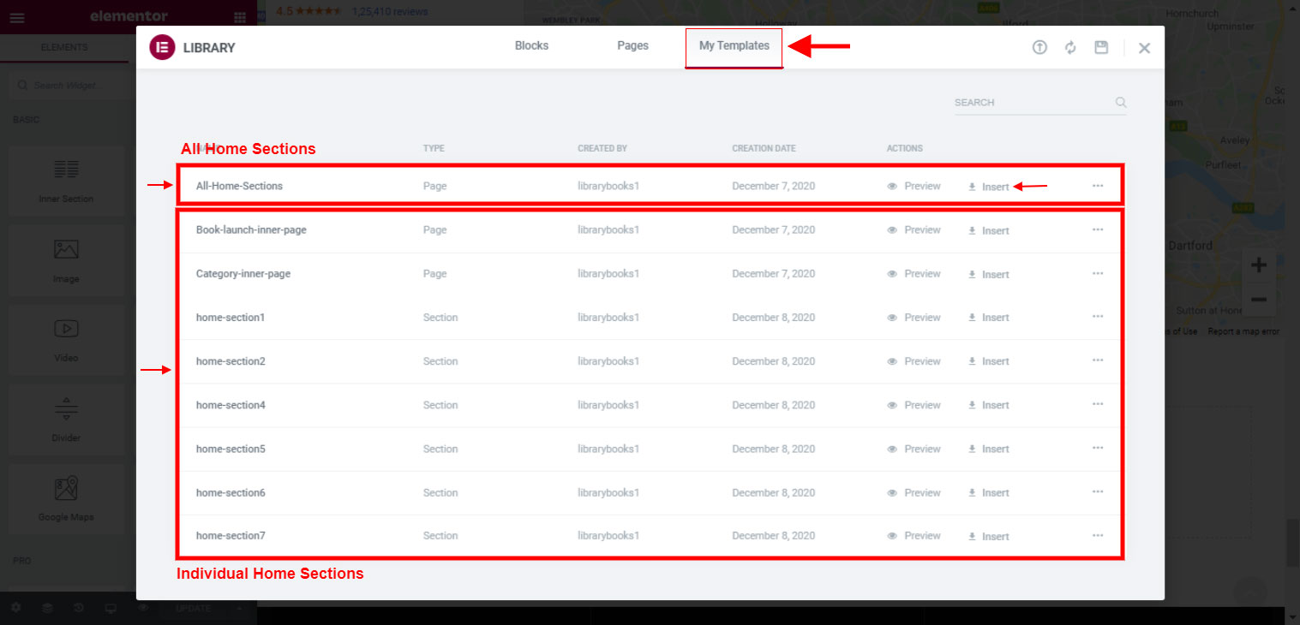This screenshot has width=1300, height=625.
Task: Open more options for All-Home-Sections row
Action: click(x=1098, y=186)
